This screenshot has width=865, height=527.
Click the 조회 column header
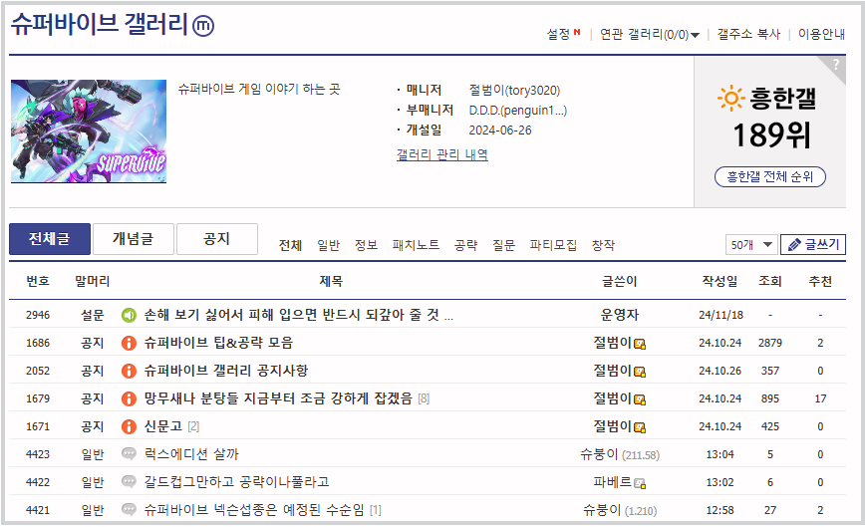770,282
